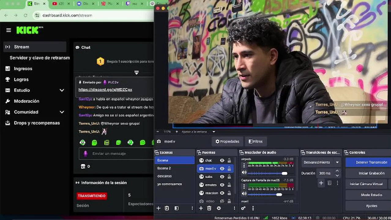Remove selected source with Fuentes trash icon

click(209, 208)
